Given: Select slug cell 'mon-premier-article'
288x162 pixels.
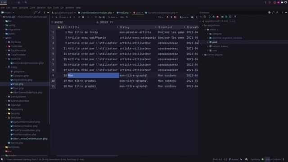Looking at the screenshot, I should (135, 32).
